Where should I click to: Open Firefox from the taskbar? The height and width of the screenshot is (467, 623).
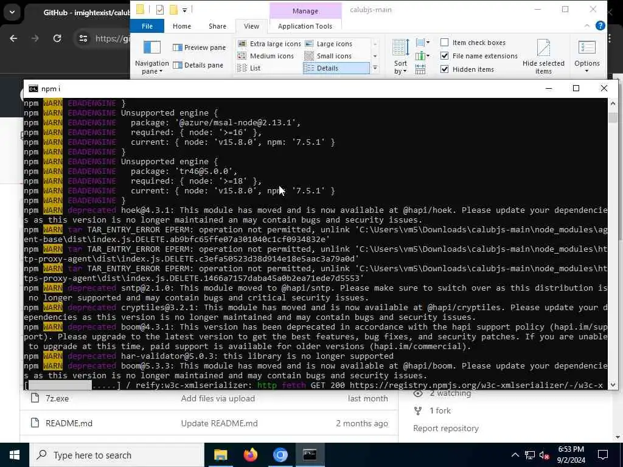[x=250, y=455]
